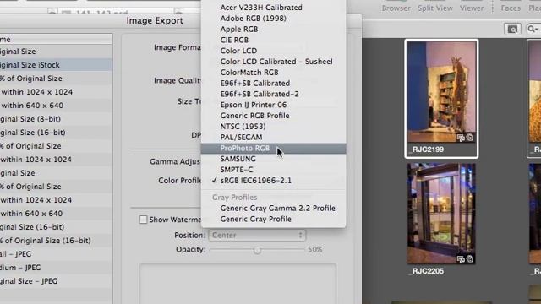Select the Original Size iStock preset
Image resolution: width=541 pixels, height=304 pixels.
coord(56,65)
